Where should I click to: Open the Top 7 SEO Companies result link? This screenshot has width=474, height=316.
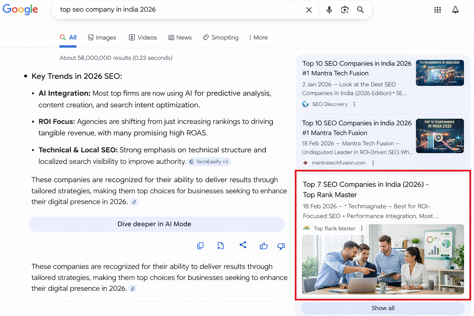click(365, 189)
